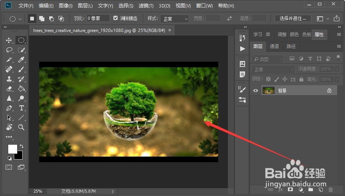Hide the 背景 layer visibility eye
This screenshot has width=345, height=196.
pyautogui.click(x=255, y=90)
